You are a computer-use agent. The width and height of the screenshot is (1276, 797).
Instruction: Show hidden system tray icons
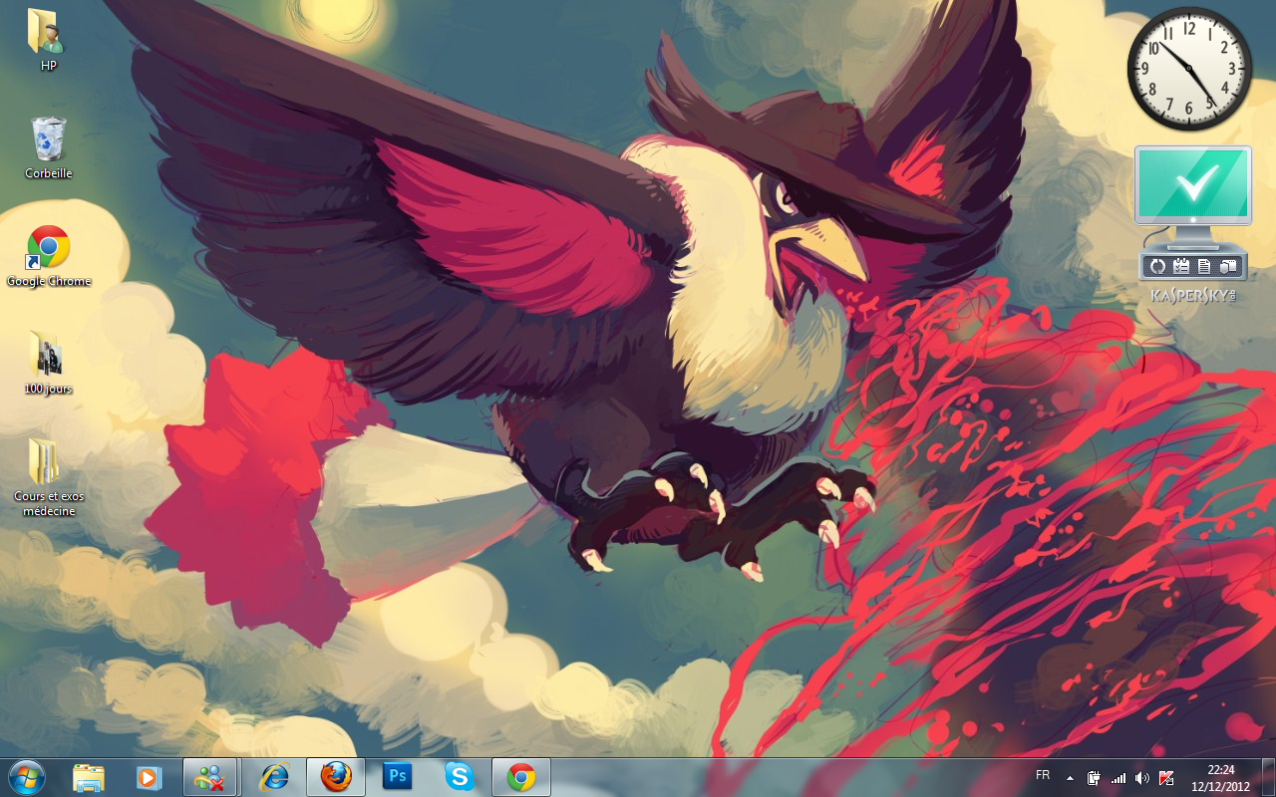coord(1071,777)
